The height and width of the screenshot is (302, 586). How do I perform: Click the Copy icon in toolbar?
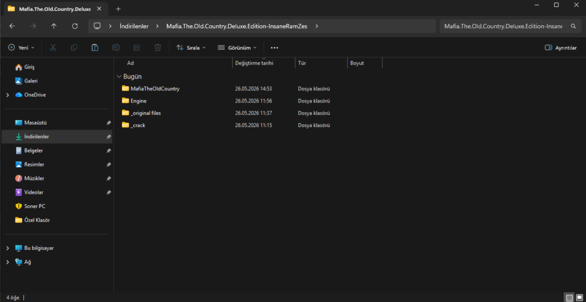(74, 47)
